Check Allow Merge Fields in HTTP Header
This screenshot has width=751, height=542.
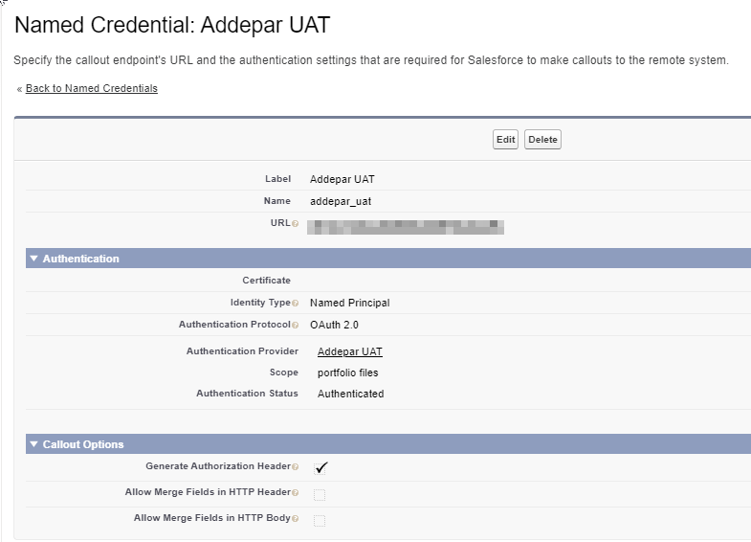(320, 494)
